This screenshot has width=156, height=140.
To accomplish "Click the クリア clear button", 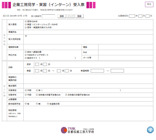I will [x=71, y=16].
